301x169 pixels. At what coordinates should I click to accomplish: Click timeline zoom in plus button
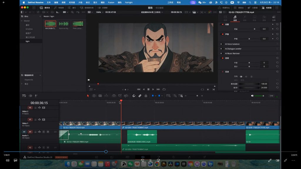(202, 96)
